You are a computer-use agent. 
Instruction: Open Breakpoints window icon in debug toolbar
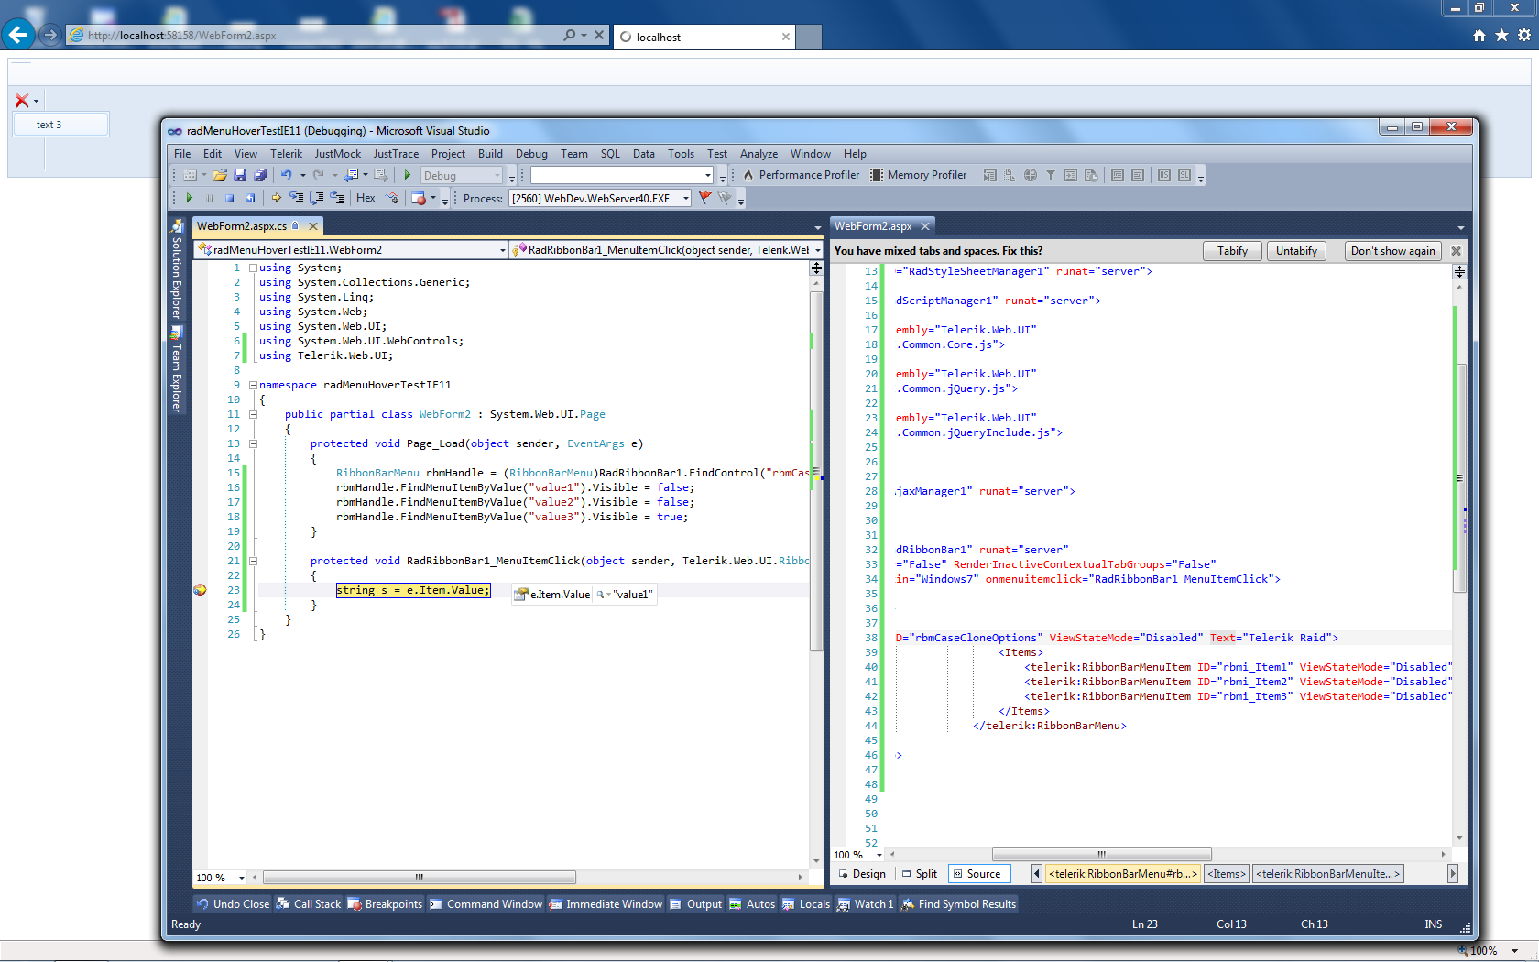[419, 198]
